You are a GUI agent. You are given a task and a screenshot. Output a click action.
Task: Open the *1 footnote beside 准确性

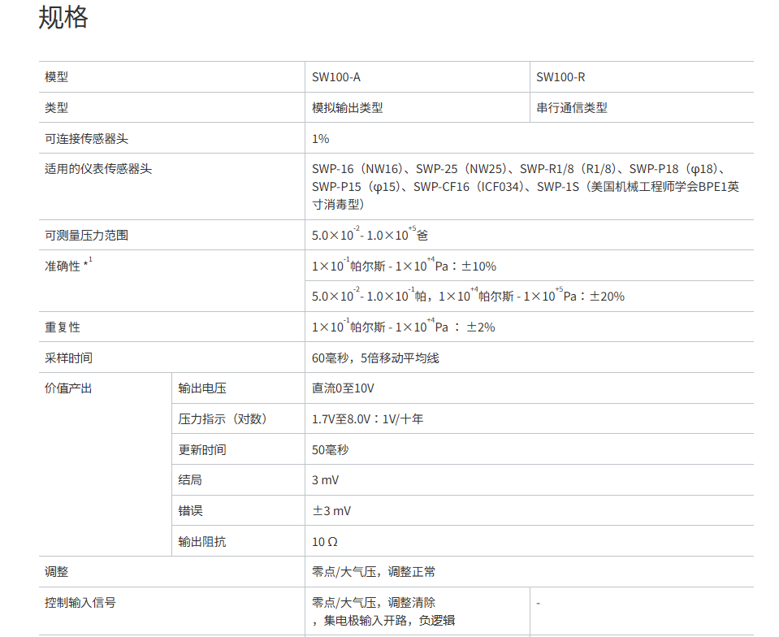coord(89,262)
